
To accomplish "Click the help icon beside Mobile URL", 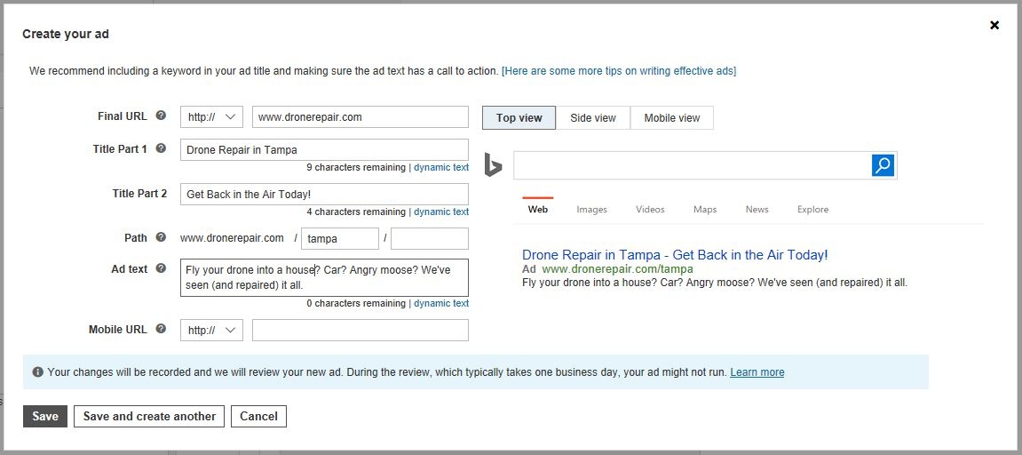I will click(161, 329).
